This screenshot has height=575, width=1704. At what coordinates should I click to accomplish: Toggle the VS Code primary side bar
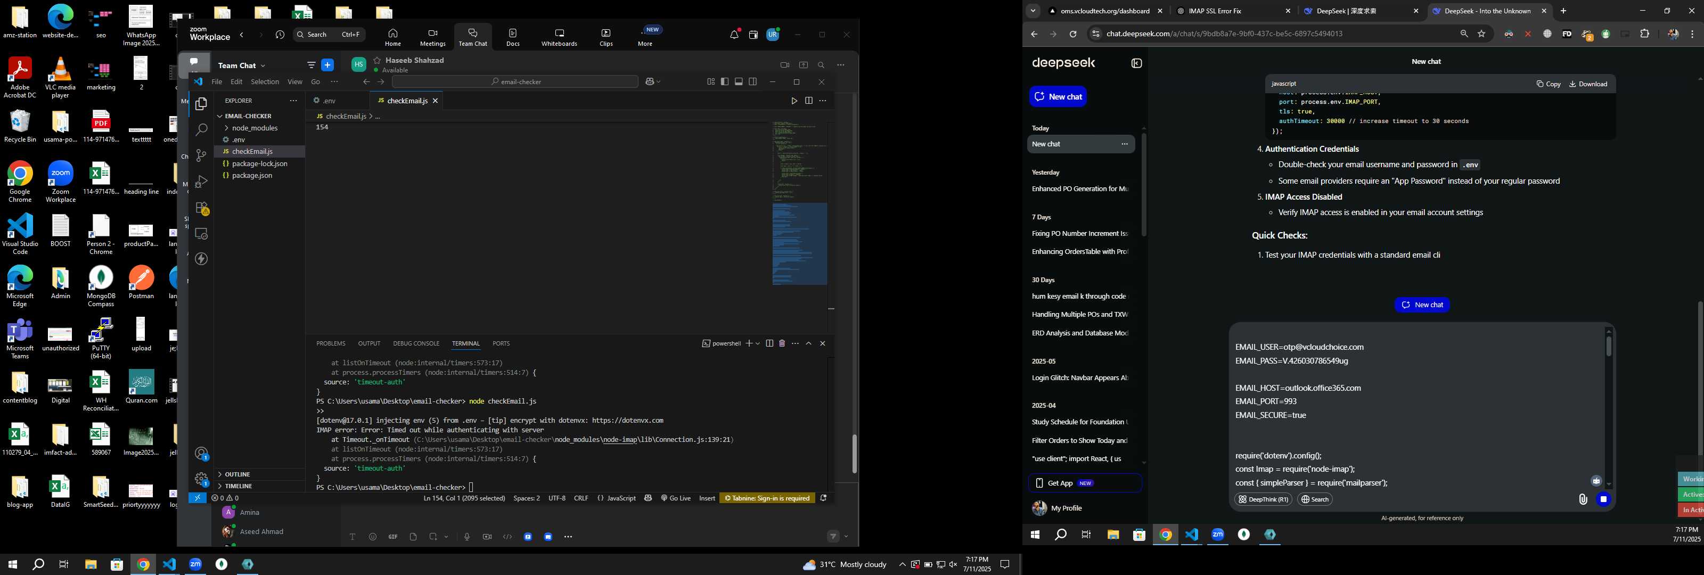(x=725, y=82)
